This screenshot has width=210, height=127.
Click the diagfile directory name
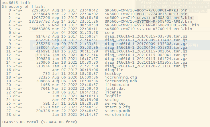click(114, 70)
